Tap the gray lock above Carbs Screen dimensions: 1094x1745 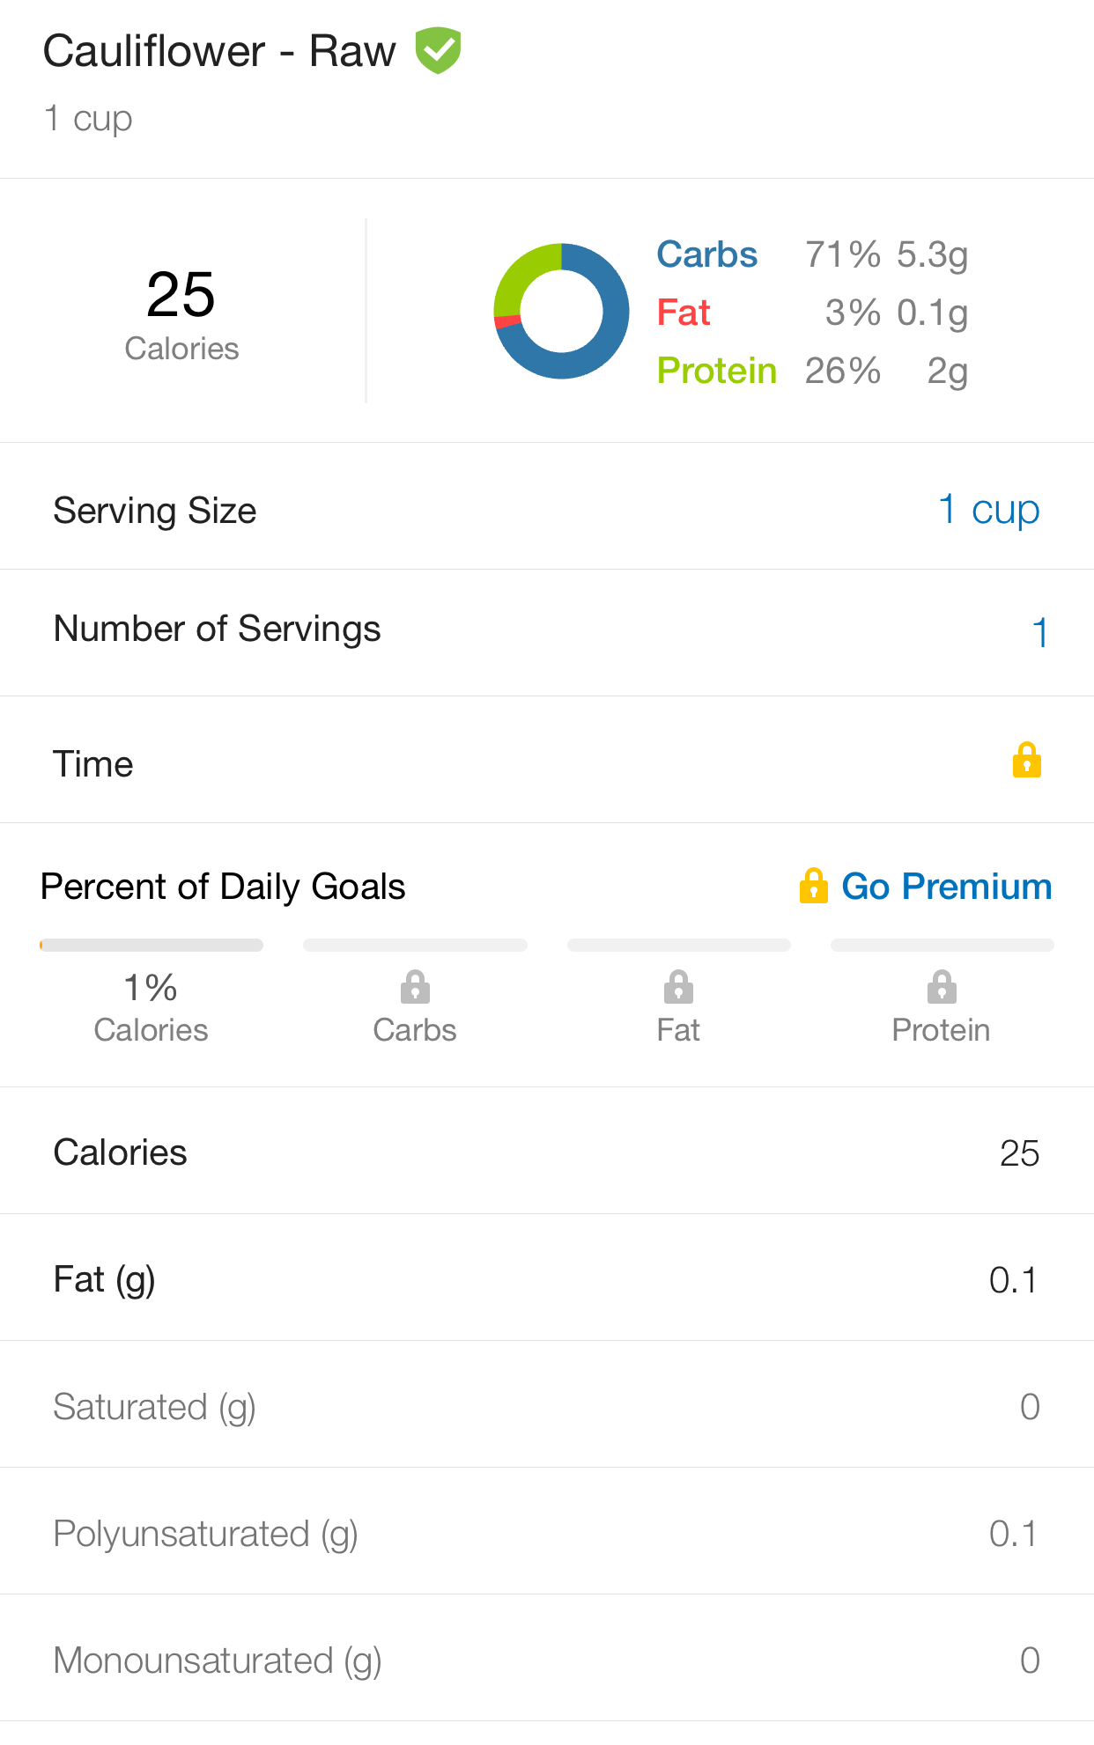[x=415, y=987]
